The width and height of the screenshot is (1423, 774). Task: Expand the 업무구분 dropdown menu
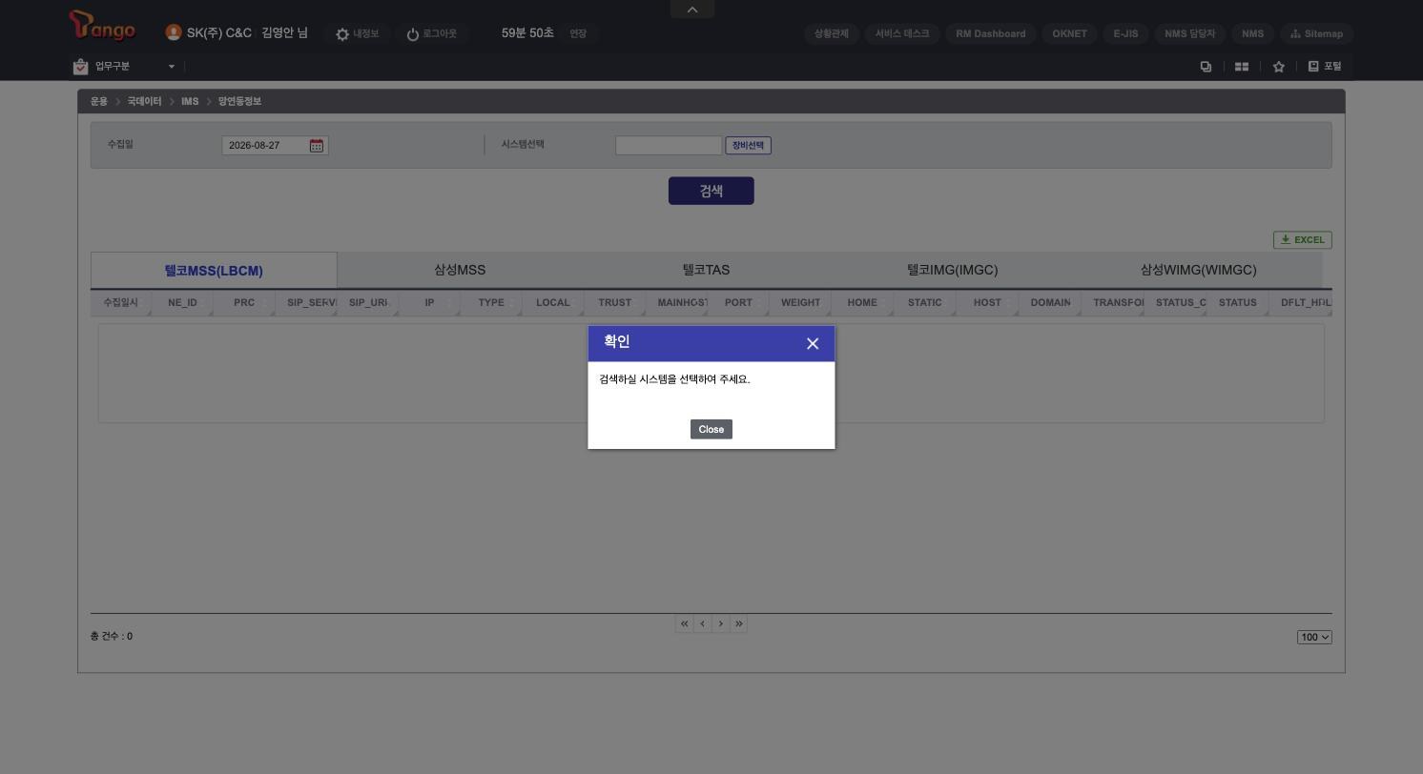(x=172, y=67)
